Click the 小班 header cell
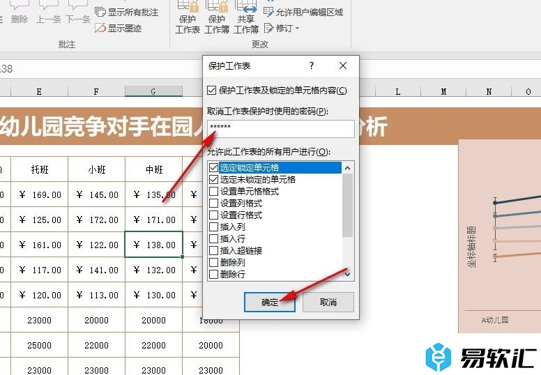The image size is (541, 375). [97, 169]
